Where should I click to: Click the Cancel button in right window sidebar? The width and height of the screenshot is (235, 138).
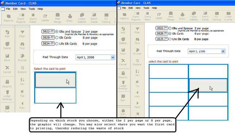[123, 62]
